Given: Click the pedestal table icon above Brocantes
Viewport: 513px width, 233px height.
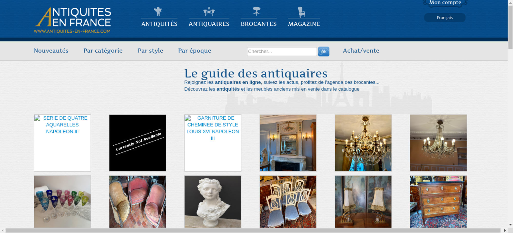Looking at the screenshot, I should [x=256, y=12].
